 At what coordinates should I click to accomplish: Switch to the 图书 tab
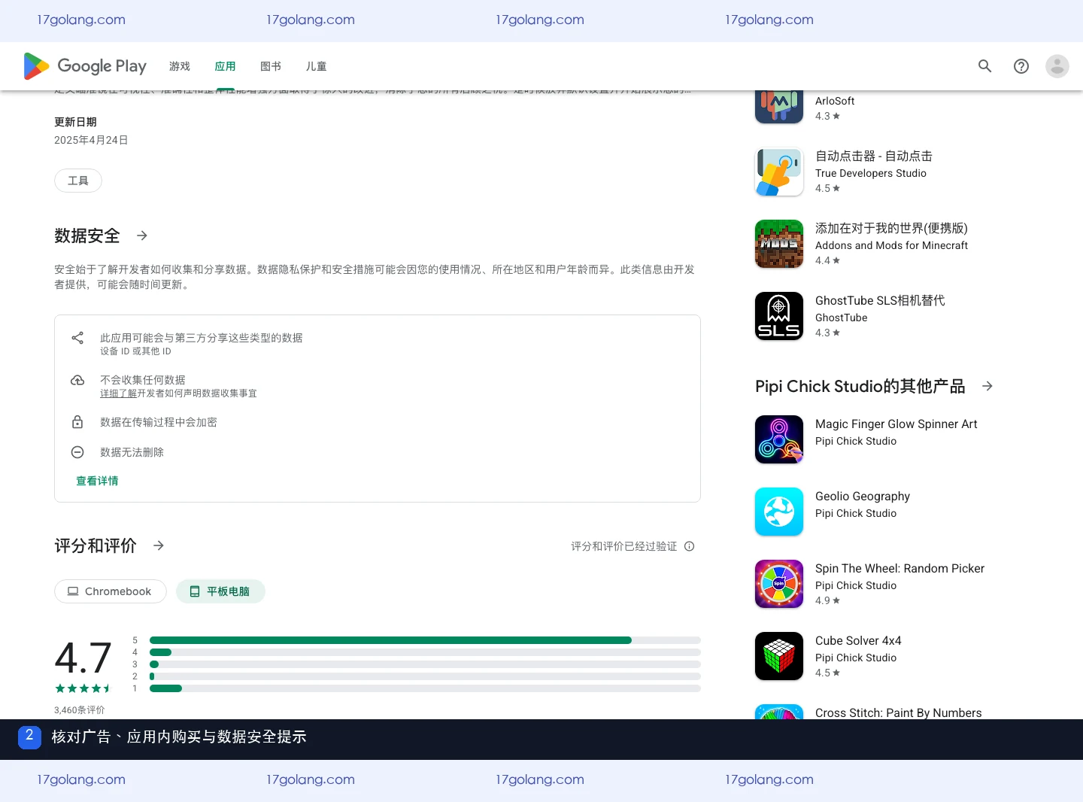(271, 66)
